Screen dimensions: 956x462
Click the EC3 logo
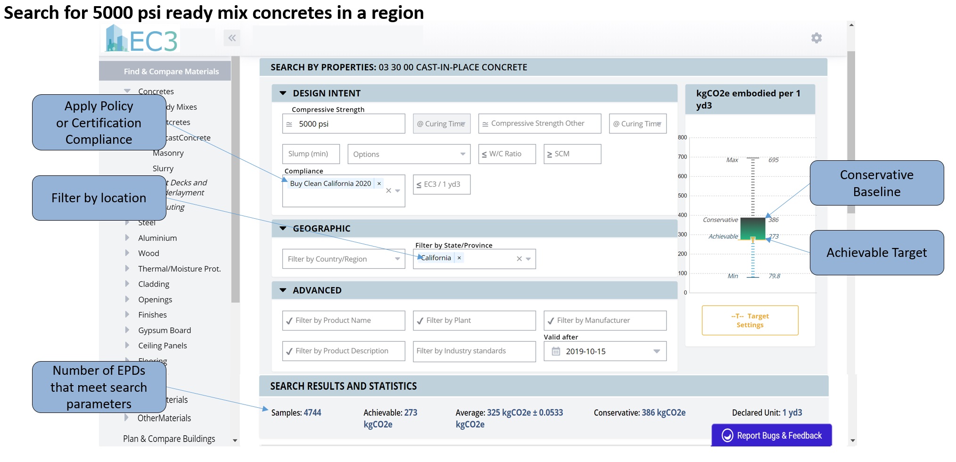pos(141,40)
